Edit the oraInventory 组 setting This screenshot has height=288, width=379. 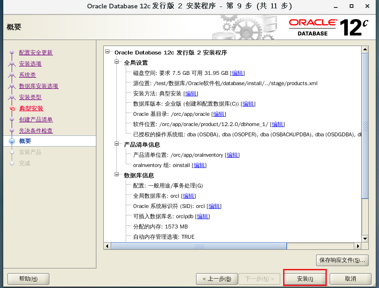tap(199, 165)
